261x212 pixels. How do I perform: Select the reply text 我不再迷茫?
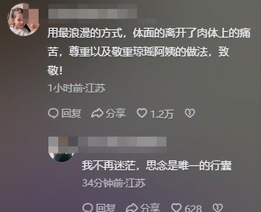point(157,165)
